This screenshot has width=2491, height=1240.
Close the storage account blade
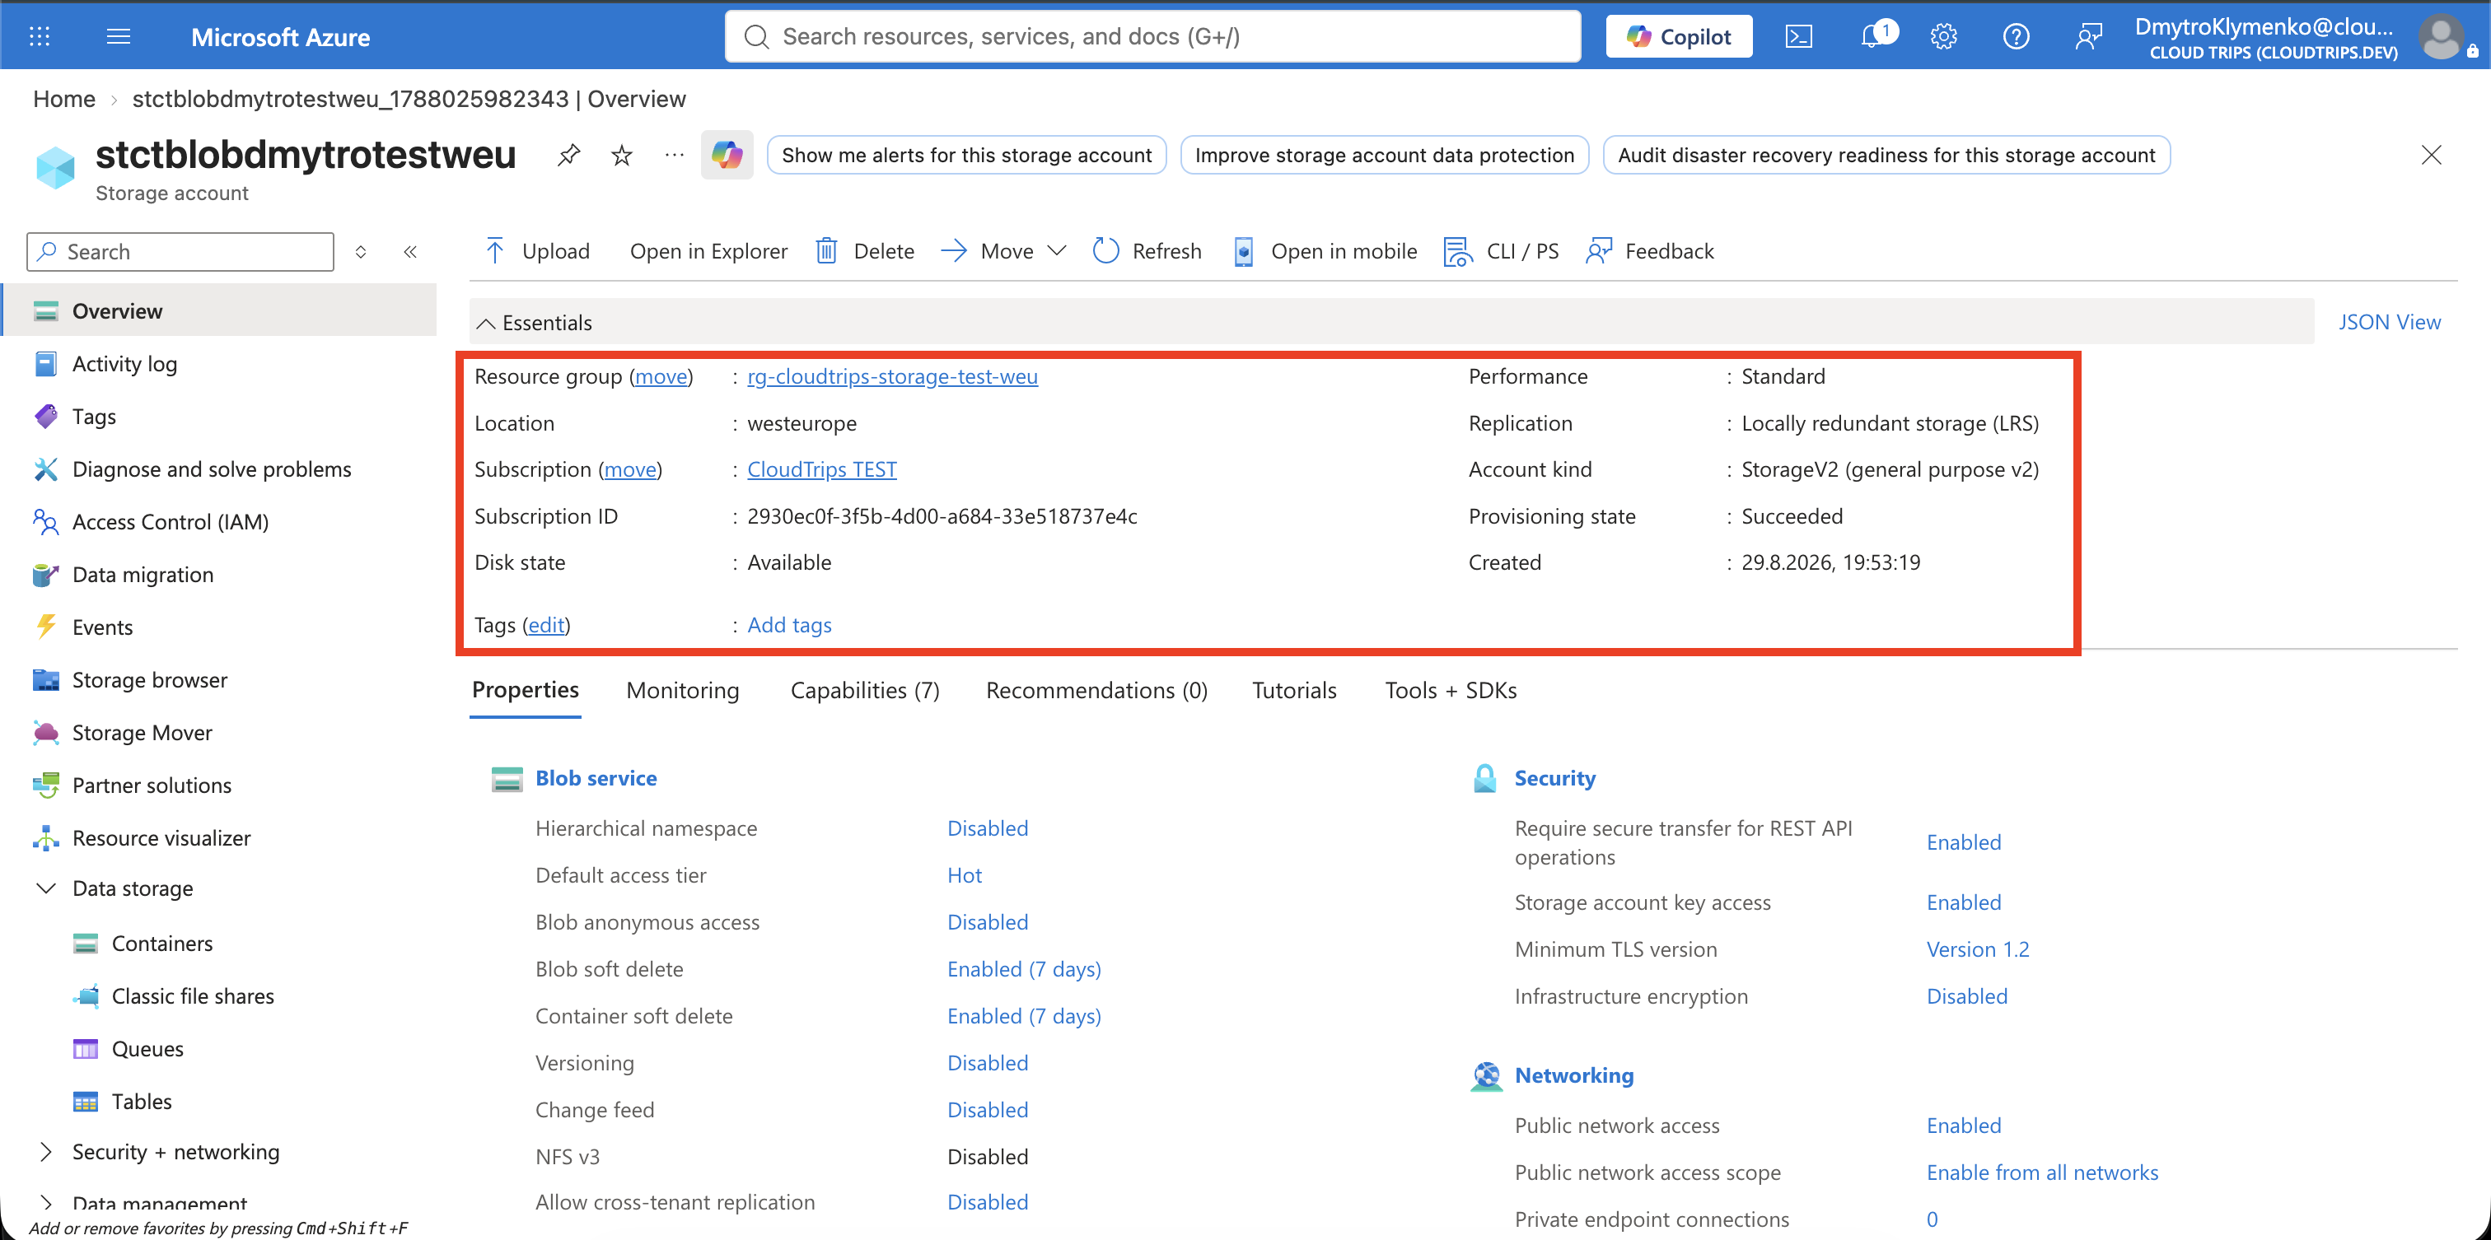tap(2431, 155)
